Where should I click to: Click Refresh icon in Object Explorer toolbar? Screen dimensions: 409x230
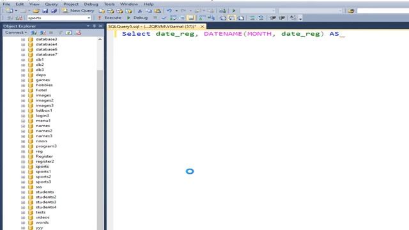coord(69,33)
